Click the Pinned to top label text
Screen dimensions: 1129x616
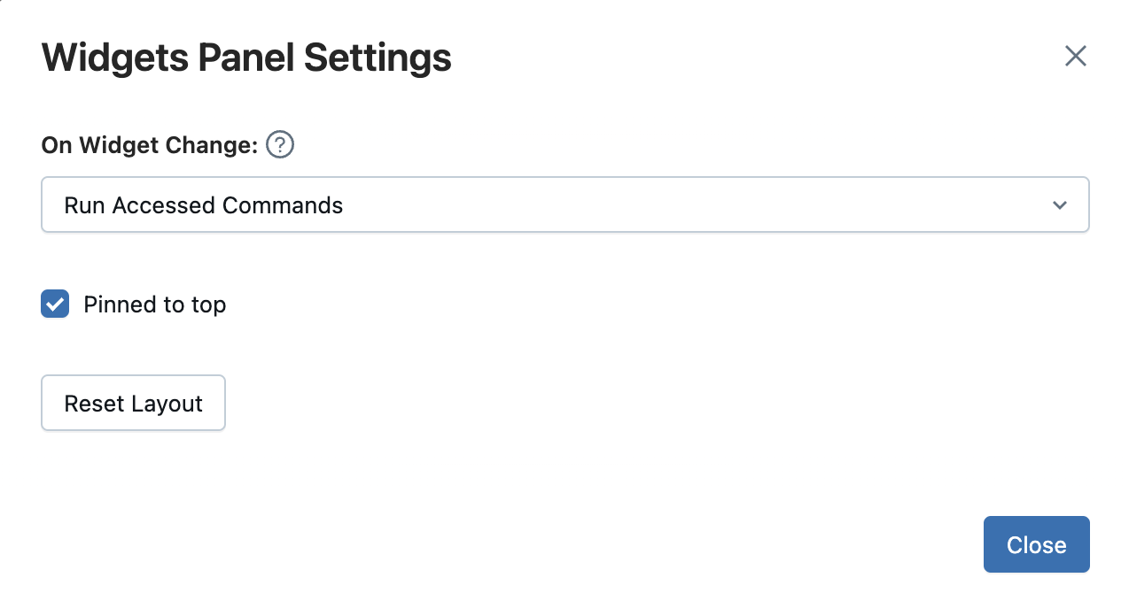(154, 304)
